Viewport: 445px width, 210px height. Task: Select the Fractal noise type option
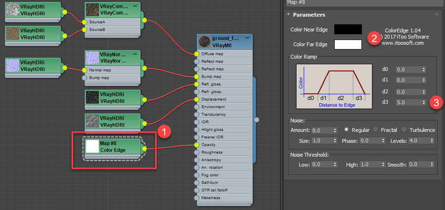pos(375,130)
